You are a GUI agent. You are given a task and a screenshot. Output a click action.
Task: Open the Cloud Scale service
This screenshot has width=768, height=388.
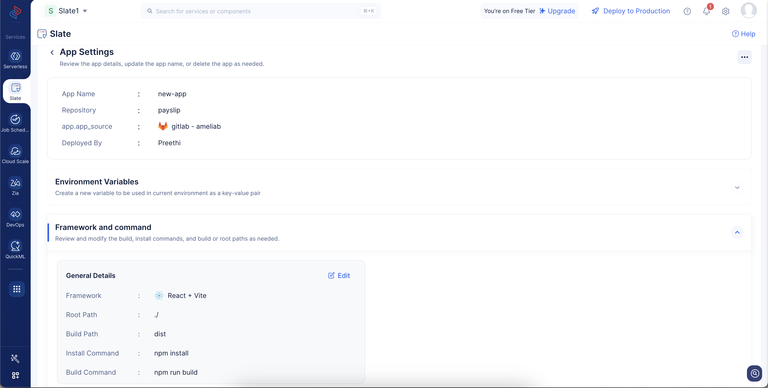point(15,155)
